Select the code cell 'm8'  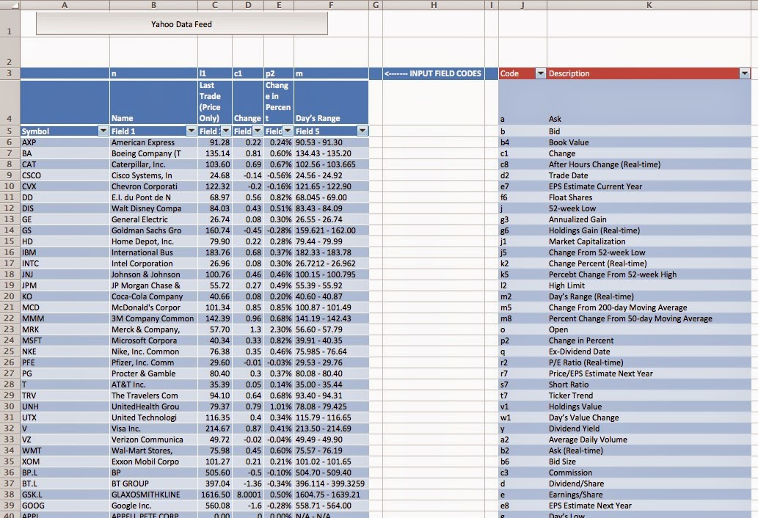[522, 318]
